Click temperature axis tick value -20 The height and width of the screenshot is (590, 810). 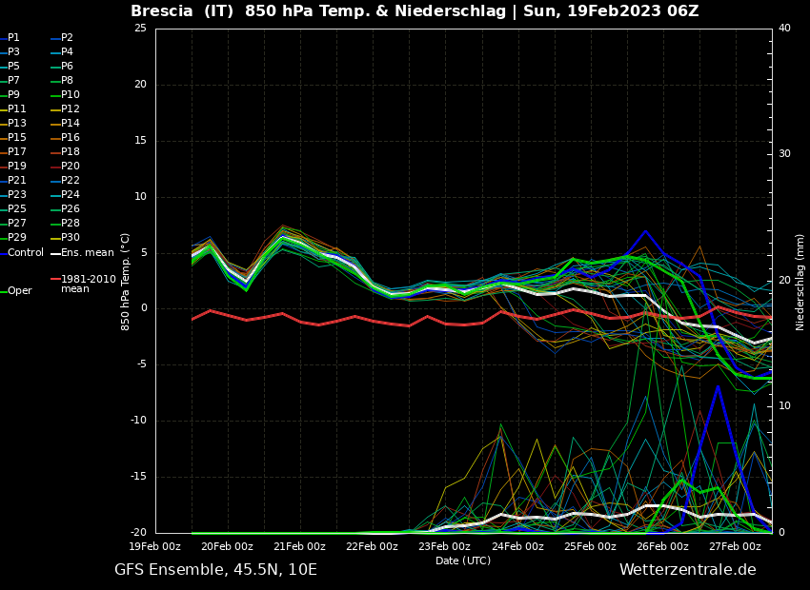[138, 533]
